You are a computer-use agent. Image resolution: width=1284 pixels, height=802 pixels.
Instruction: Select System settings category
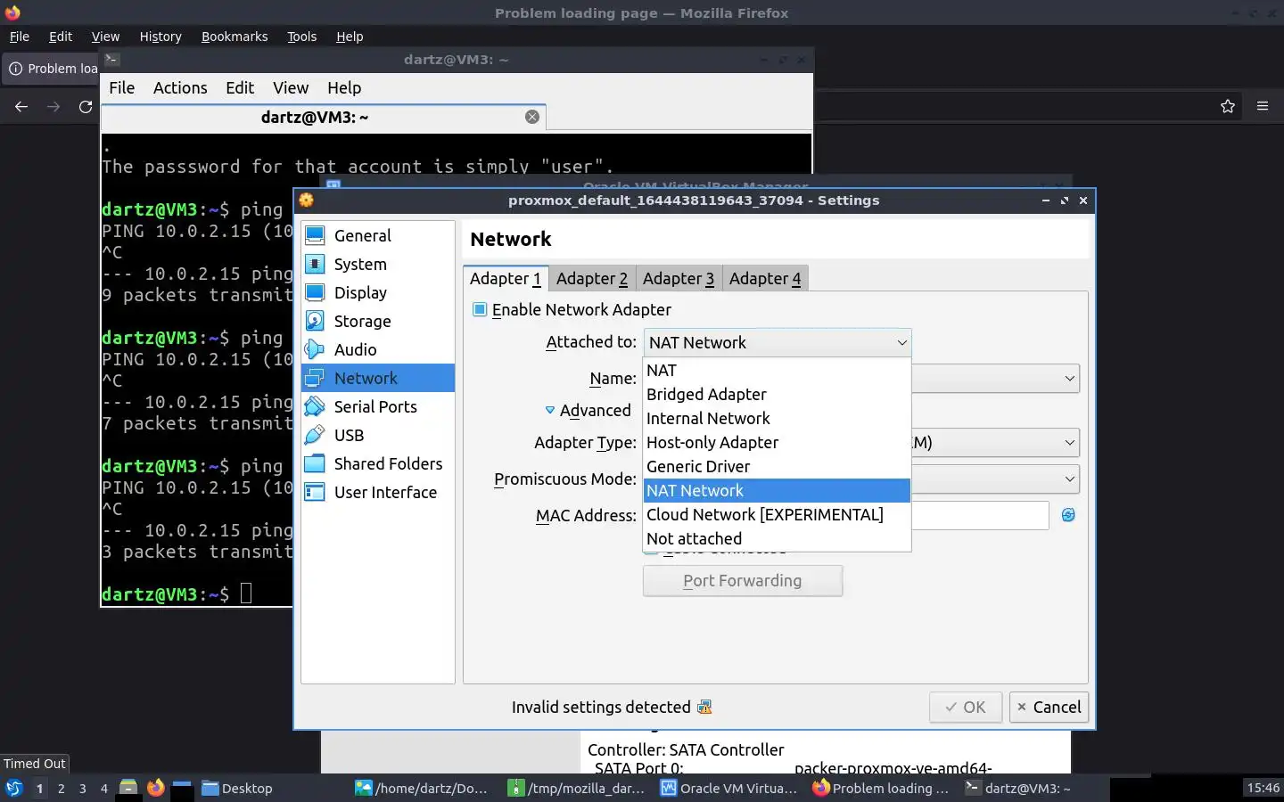pos(378,264)
